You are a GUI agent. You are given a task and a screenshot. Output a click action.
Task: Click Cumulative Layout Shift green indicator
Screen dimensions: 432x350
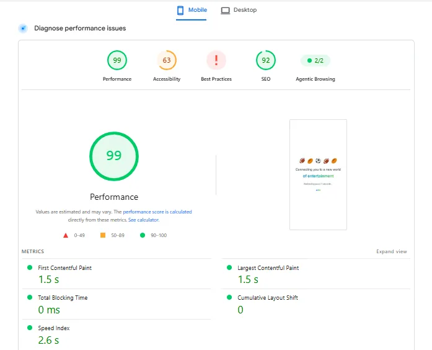(x=229, y=297)
